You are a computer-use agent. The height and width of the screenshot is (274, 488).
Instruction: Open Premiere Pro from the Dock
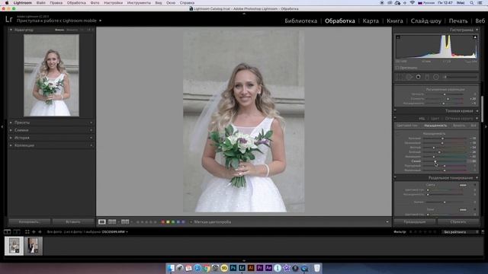259,268
